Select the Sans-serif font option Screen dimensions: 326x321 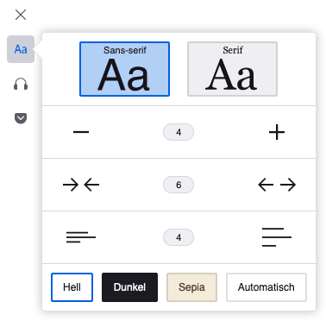(124, 69)
